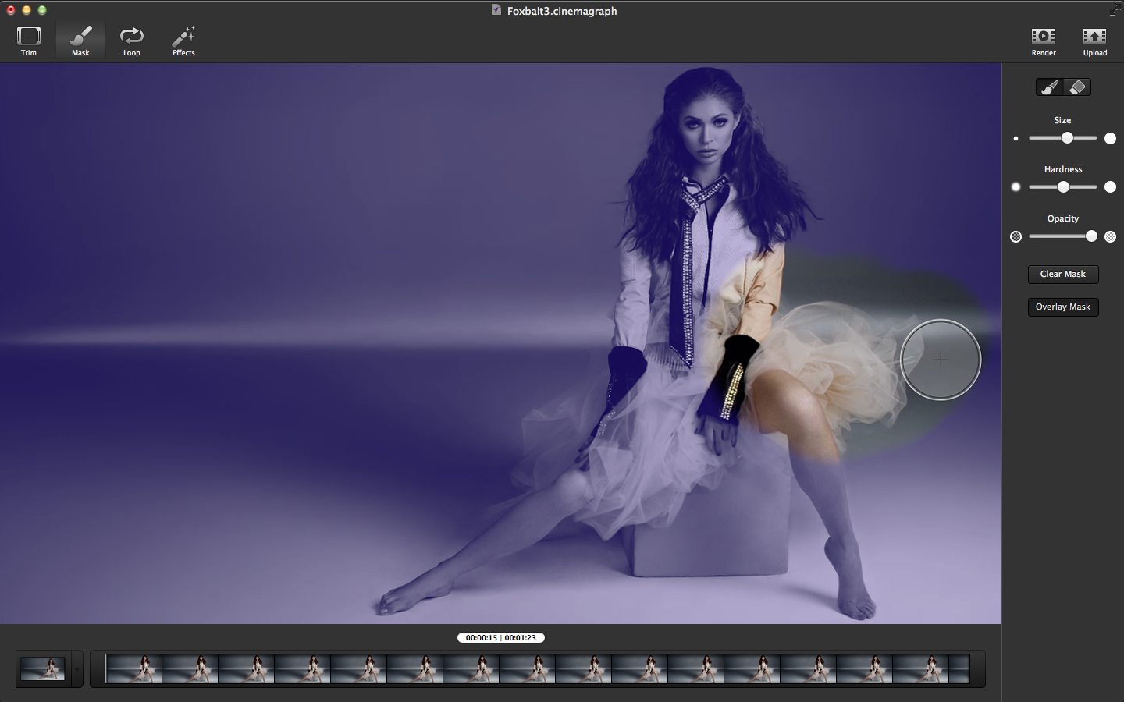Viewport: 1124px width, 702px height.
Task: Toggle the Overlay Mask button
Action: (x=1062, y=307)
